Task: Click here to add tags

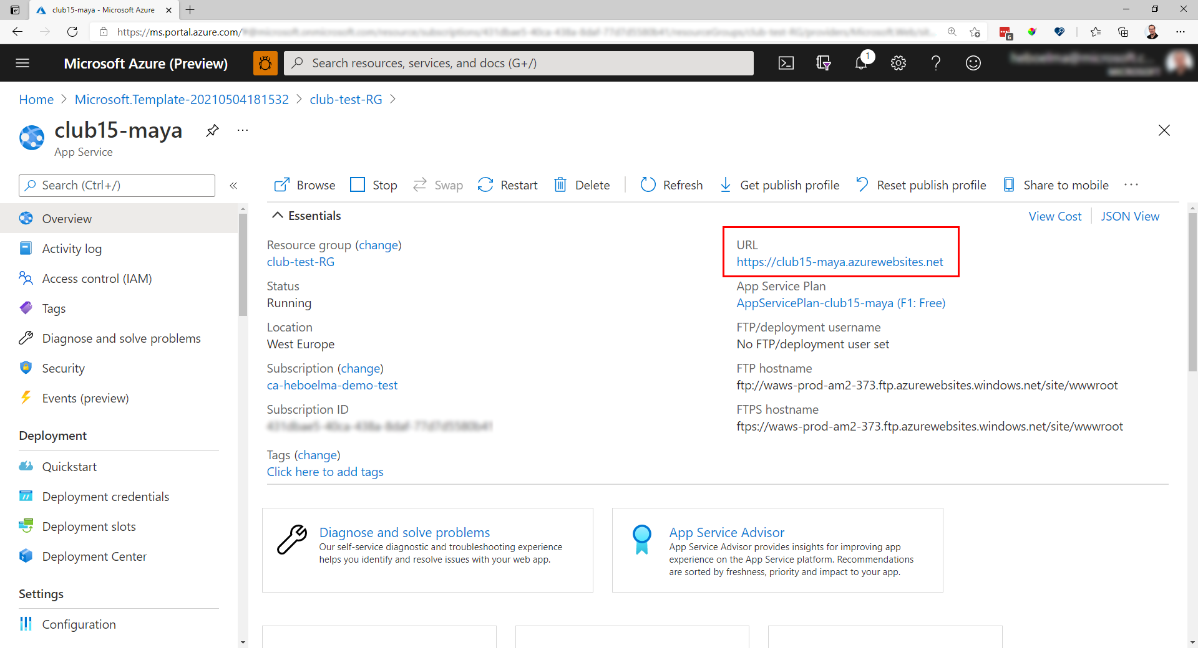Action: (x=325, y=472)
